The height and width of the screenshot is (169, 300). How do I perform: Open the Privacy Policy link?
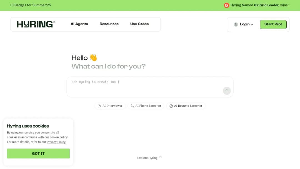[x=56, y=142]
